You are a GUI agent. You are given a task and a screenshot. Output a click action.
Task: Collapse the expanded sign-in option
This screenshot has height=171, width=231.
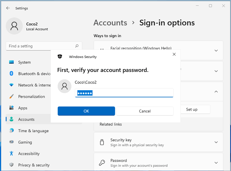coord(216,91)
